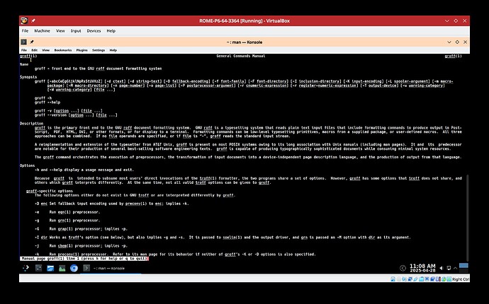Click the network tray icon
The height and width of the screenshot is (304, 489).
tap(449, 268)
